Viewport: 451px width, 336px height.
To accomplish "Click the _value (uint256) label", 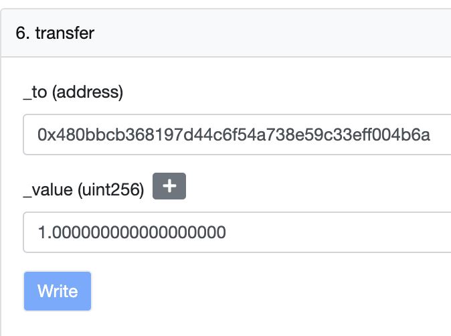I will coord(84,190).
